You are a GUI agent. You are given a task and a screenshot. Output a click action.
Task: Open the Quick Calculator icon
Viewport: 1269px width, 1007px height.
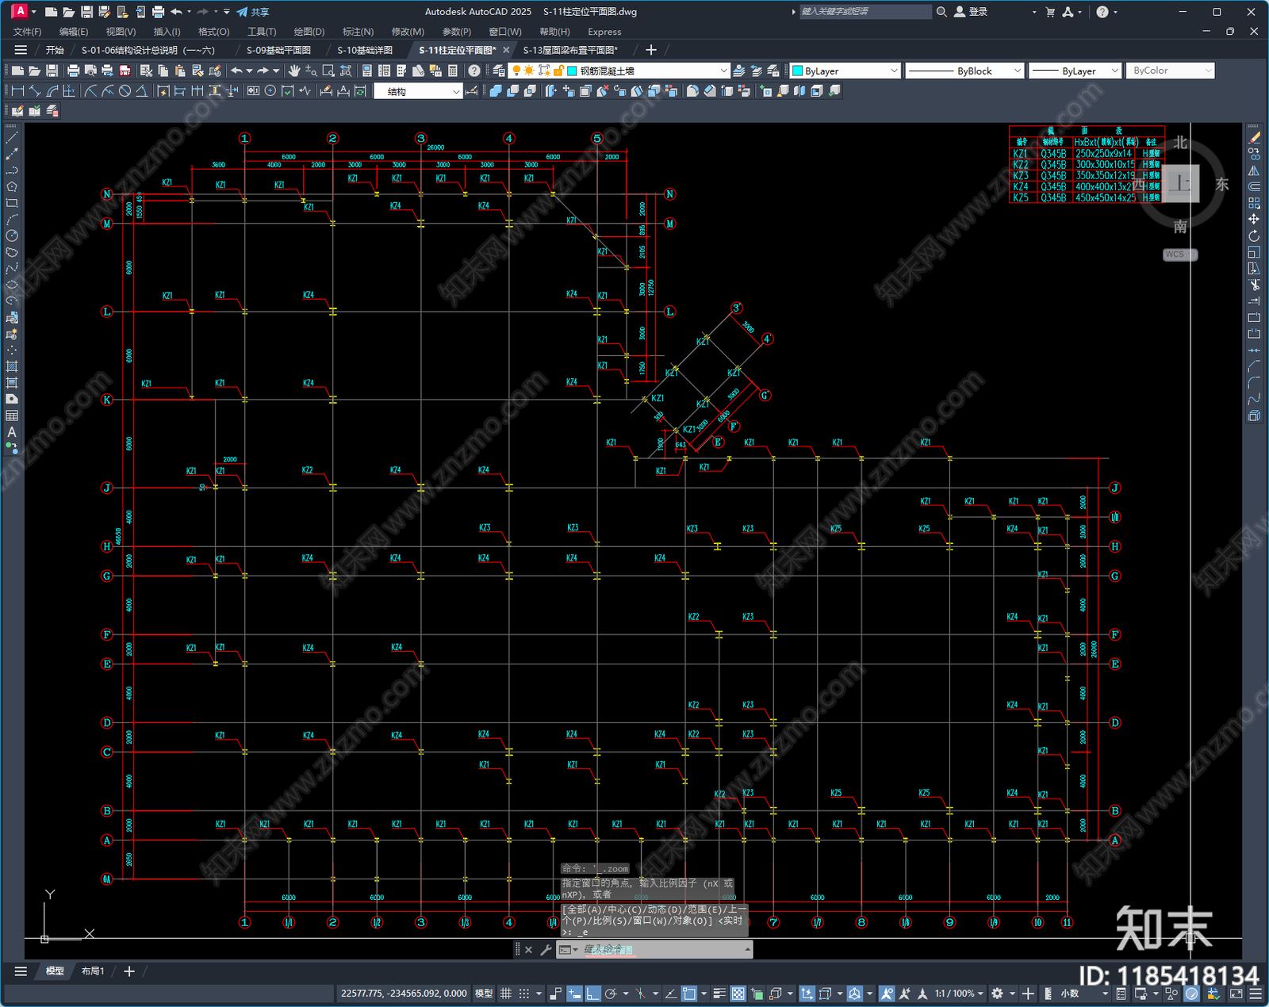coord(453,71)
